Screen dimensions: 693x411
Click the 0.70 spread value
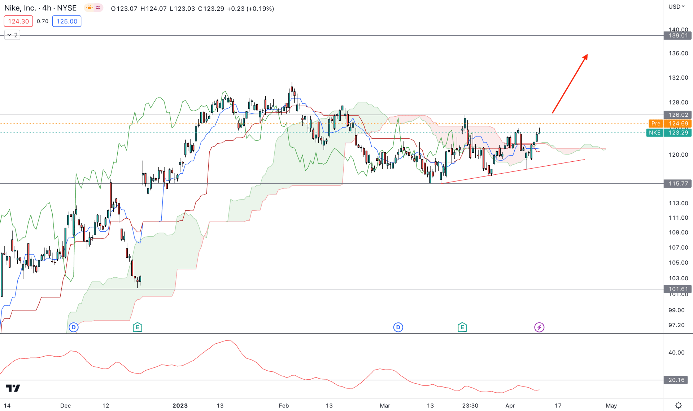click(43, 21)
